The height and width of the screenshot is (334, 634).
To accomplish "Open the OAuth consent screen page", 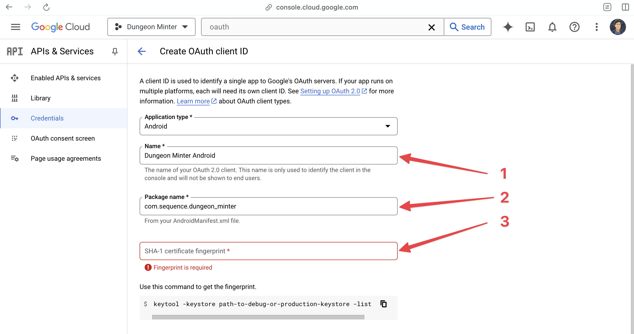I will click(62, 138).
